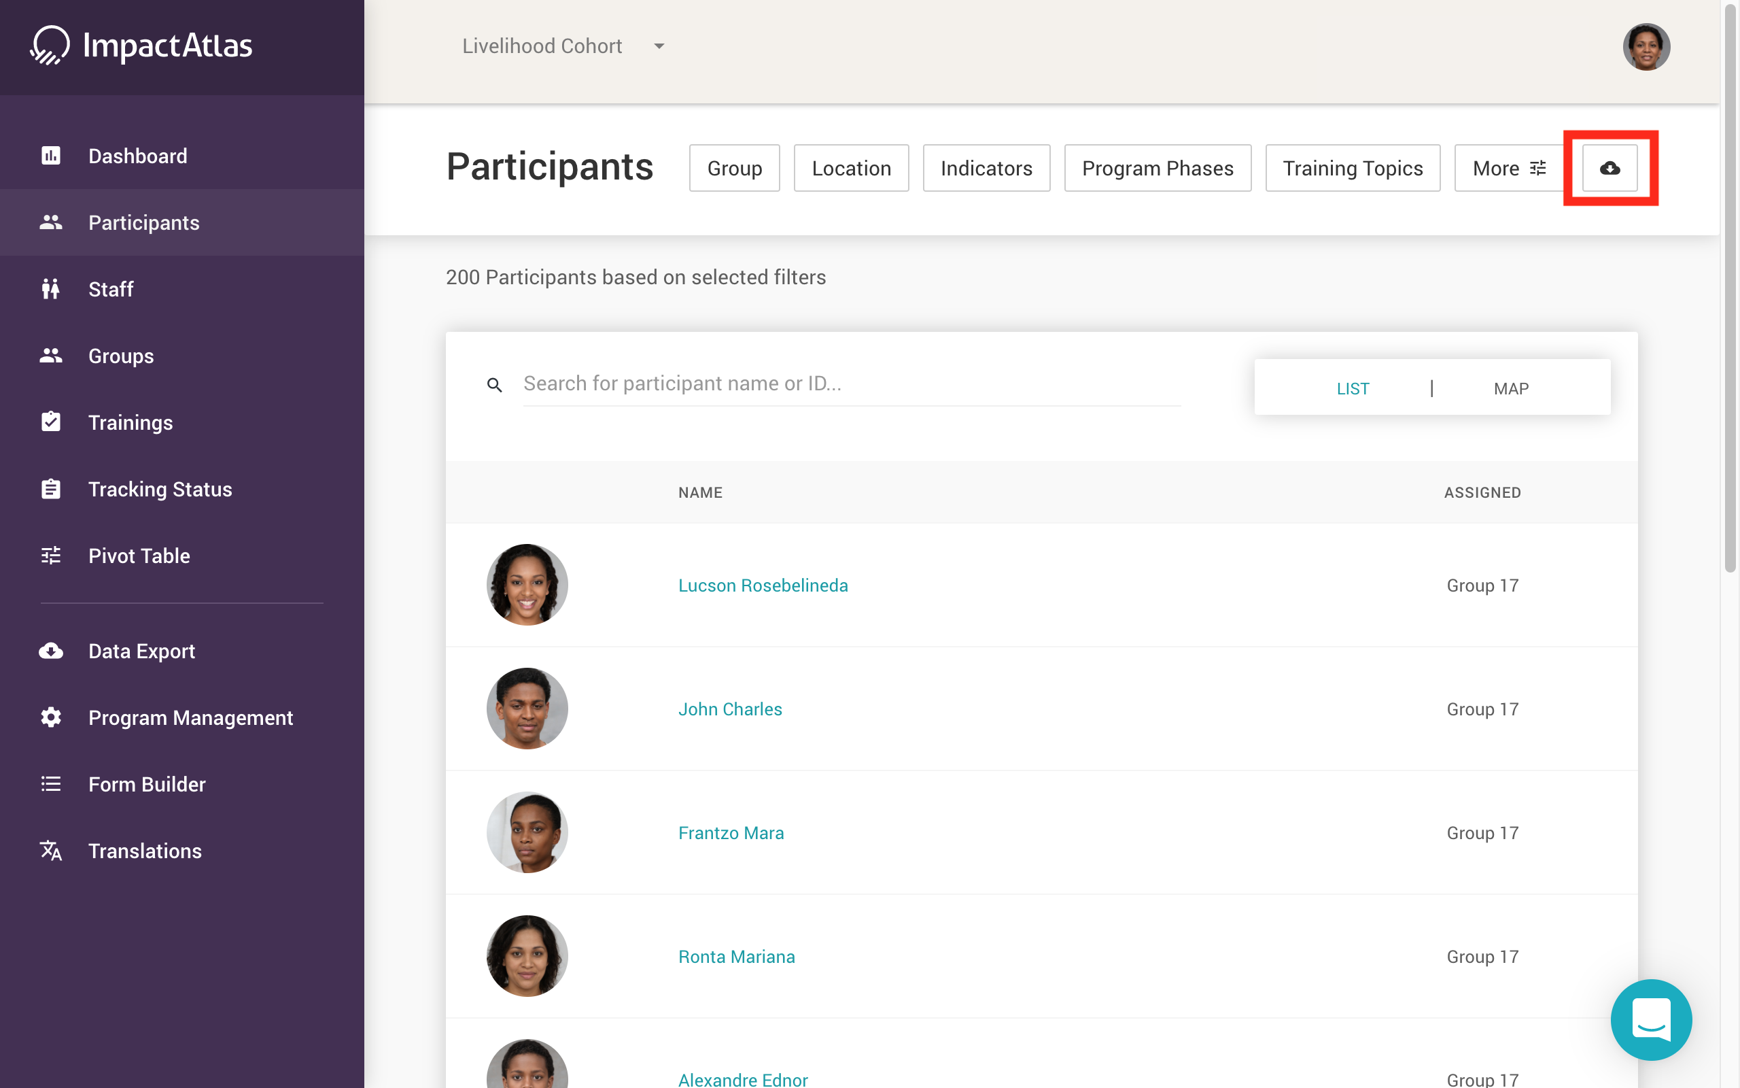This screenshot has width=1740, height=1088.
Task: Expand Livelihood Cohort dropdown
Action: (x=563, y=46)
